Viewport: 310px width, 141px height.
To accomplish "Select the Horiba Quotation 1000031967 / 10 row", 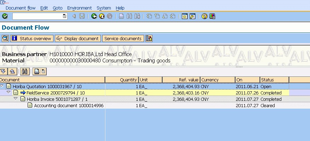I will coord(144,86).
